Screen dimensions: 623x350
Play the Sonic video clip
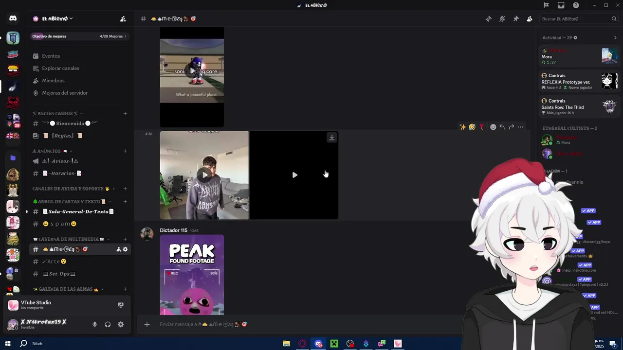(x=192, y=71)
